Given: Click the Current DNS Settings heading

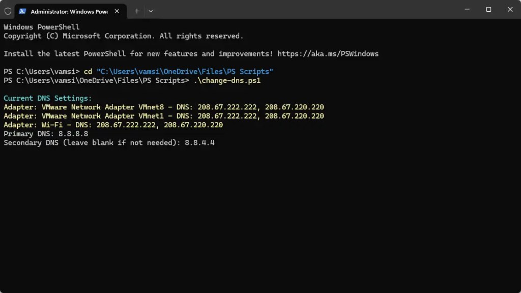Looking at the screenshot, I should click(x=47, y=98).
